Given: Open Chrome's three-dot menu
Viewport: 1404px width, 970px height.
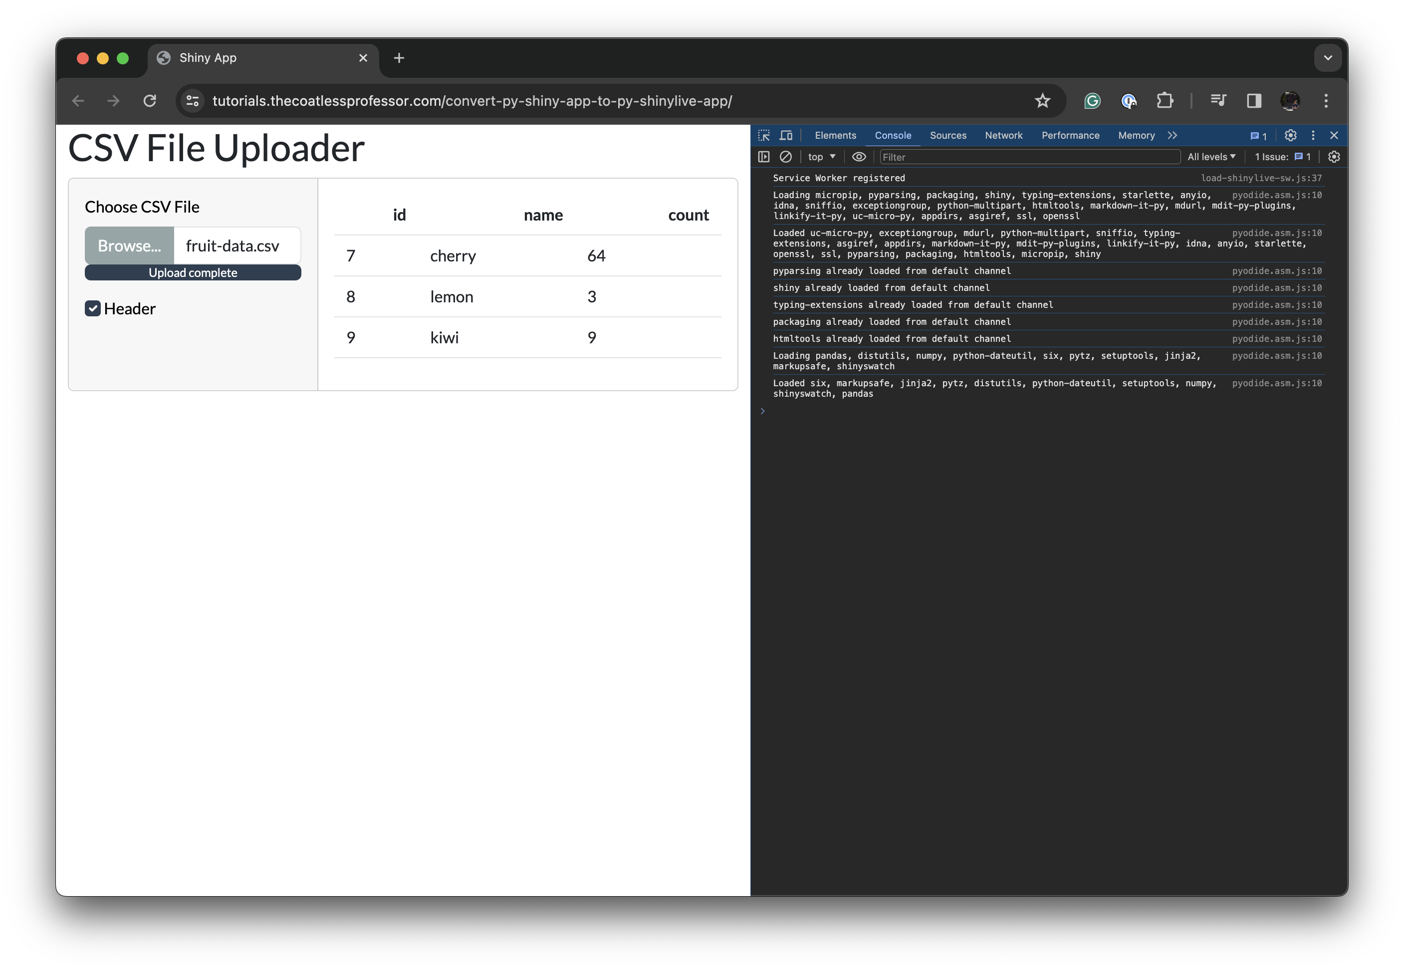Looking at the screenshot, I should tap(1326, 101).
